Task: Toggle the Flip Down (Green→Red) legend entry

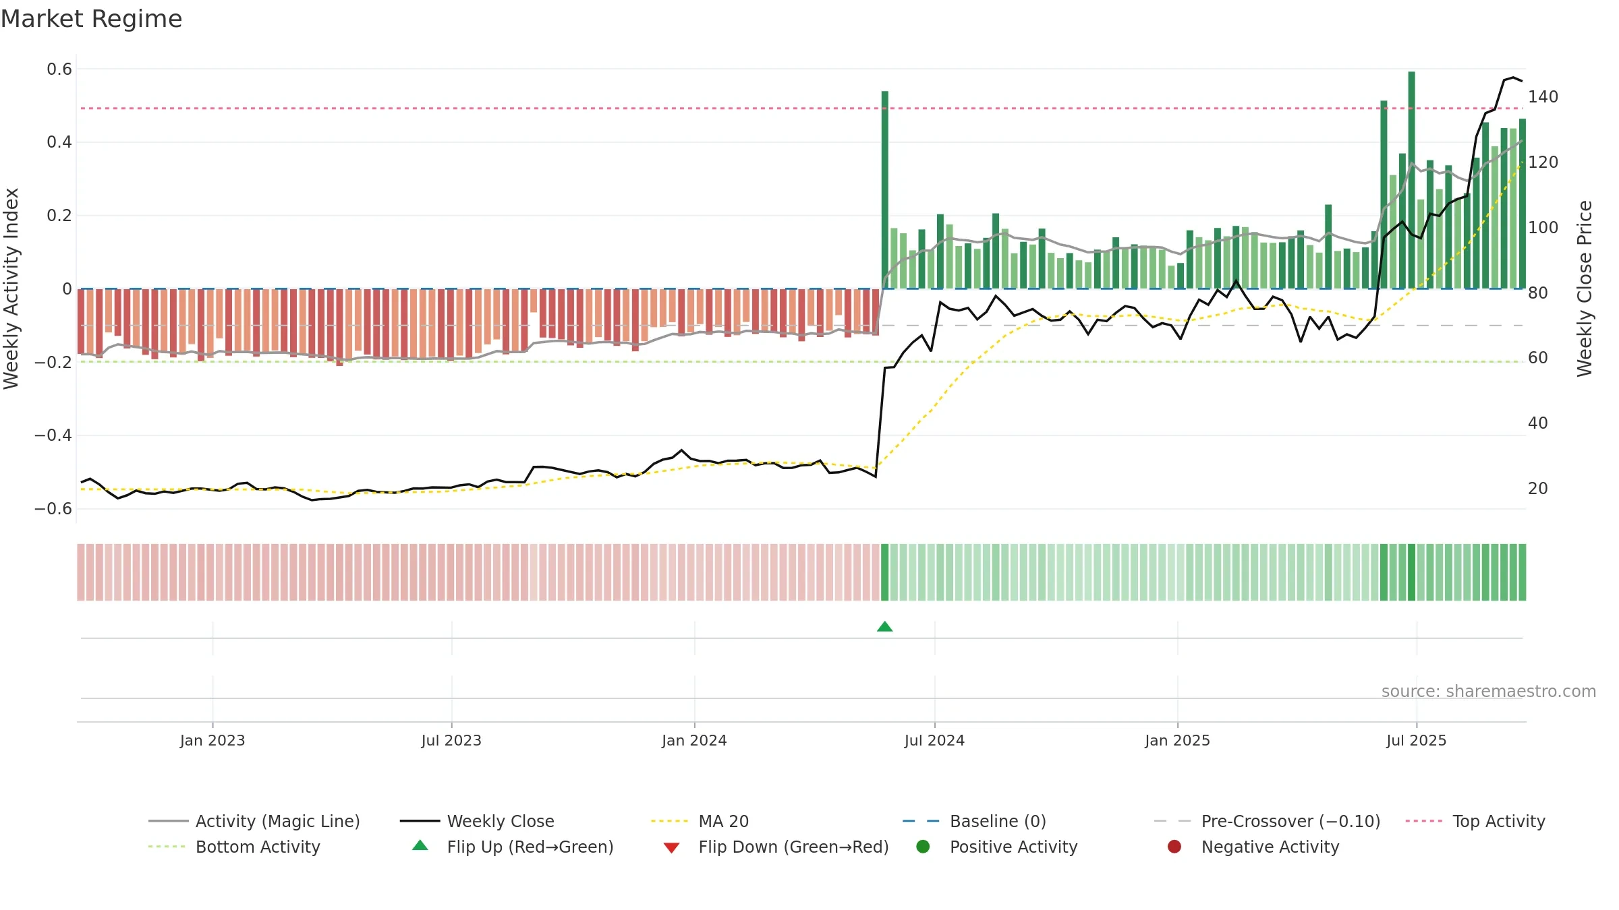Action: coord(776,847)
